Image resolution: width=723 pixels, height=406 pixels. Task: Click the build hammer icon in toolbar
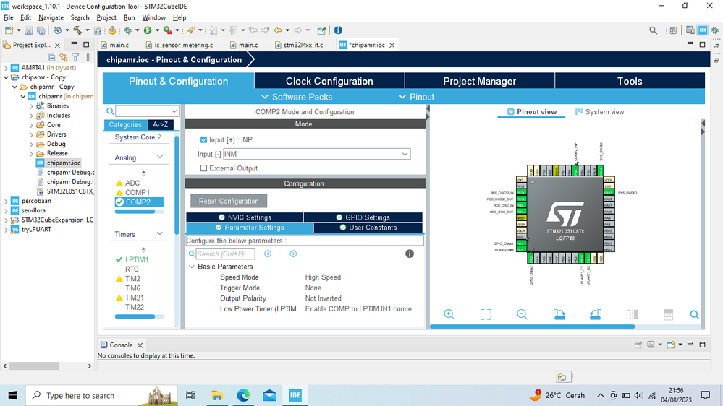tap(78, 30)
